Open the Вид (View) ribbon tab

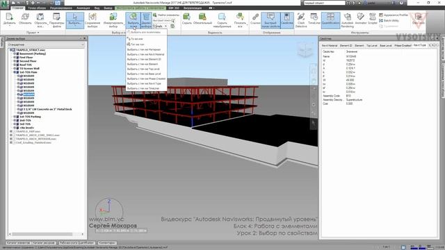click(97, 8)
